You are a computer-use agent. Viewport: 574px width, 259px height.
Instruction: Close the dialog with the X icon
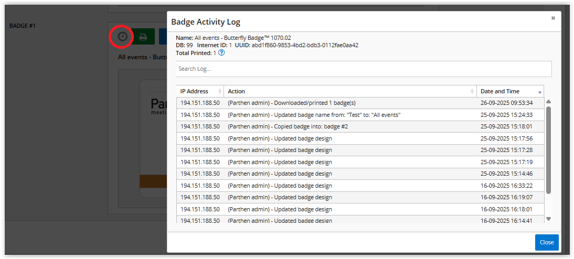(552, 18)
